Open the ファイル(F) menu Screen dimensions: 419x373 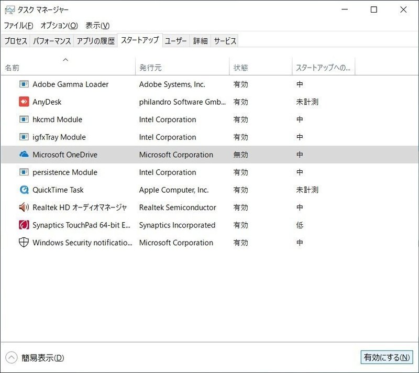pos(18,25)
